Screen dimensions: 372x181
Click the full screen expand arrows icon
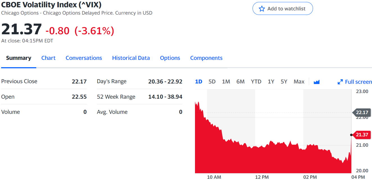click(x=340, y=82)
